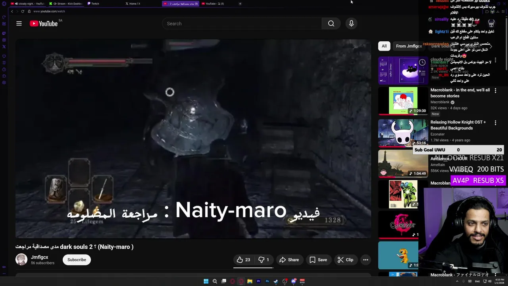Image resolution: width=508 pixels, height=286 pixels.
Task: Expand hidden system tray icons
Action: 457,281
